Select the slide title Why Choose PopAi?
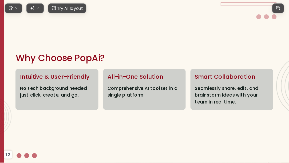289x163 pixels. click(60, 58)
